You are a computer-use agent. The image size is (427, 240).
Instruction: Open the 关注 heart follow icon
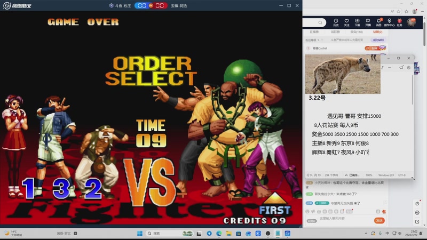coord(346,22)
